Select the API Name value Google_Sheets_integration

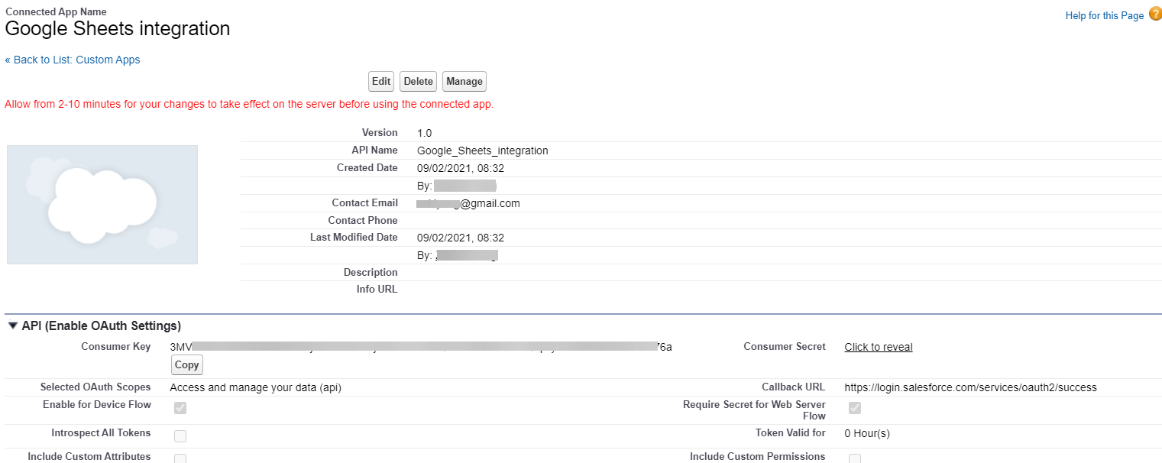point(482,151)
